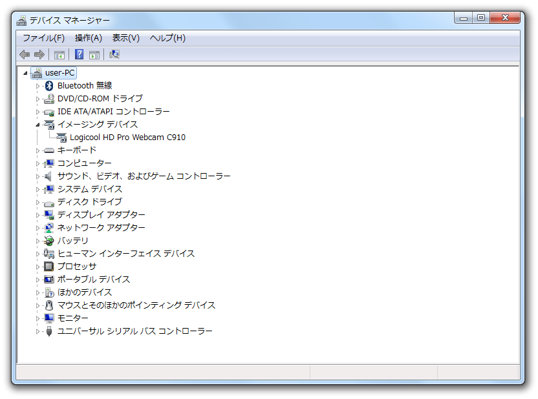Click the user-PC root computer icon

click(37, 73)
